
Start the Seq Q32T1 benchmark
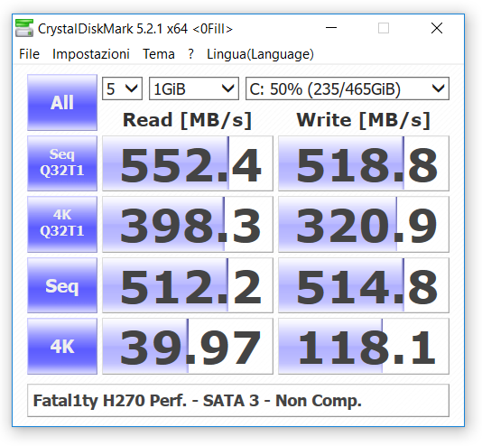(x=62, y=163)
